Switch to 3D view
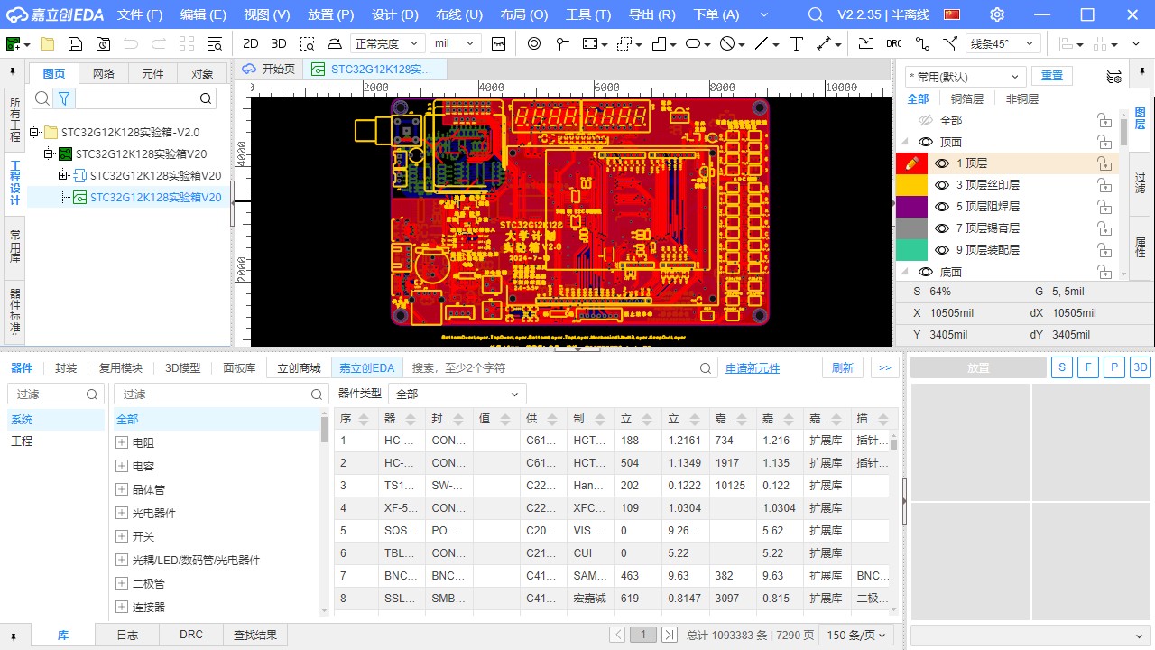This screenshot has height=650, width=1155. (279, 43)
